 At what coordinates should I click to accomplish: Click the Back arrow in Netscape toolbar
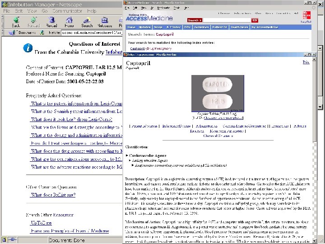pos(16,20)
